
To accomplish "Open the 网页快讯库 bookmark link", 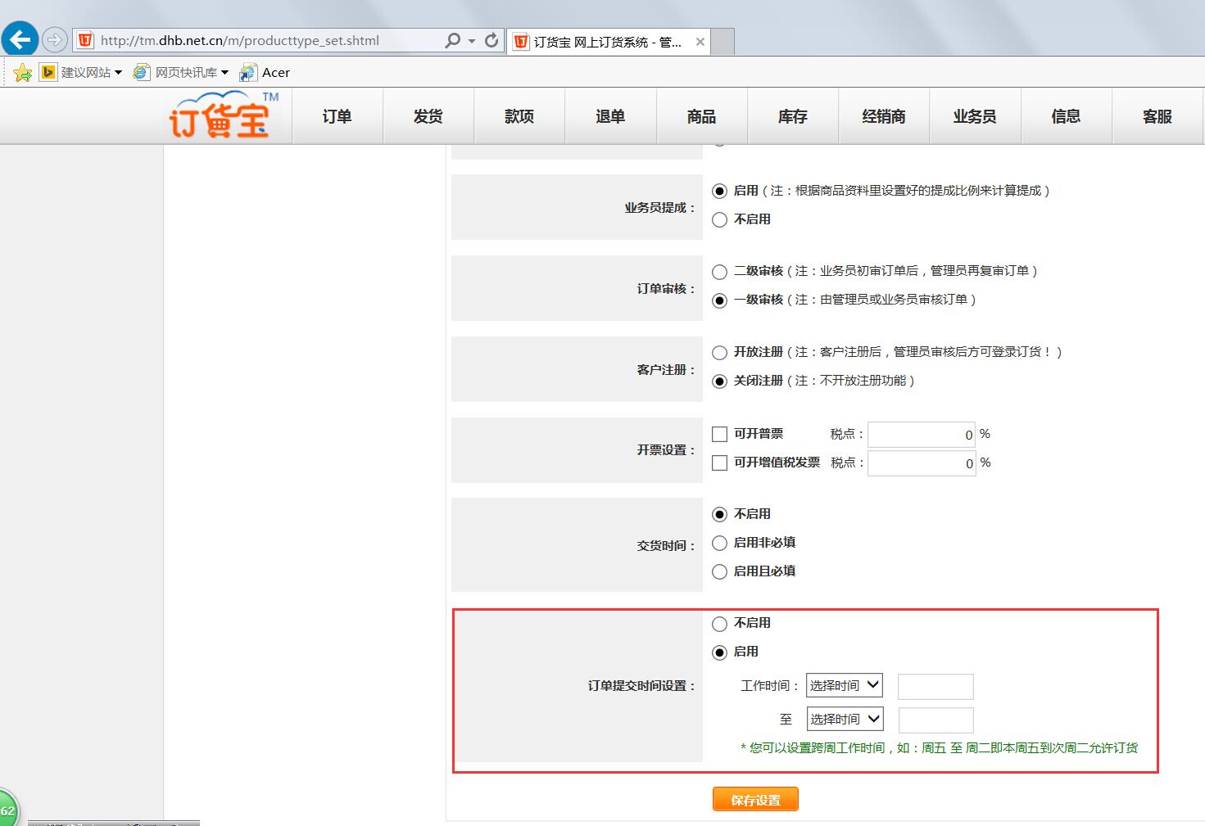I will [185, 73].
